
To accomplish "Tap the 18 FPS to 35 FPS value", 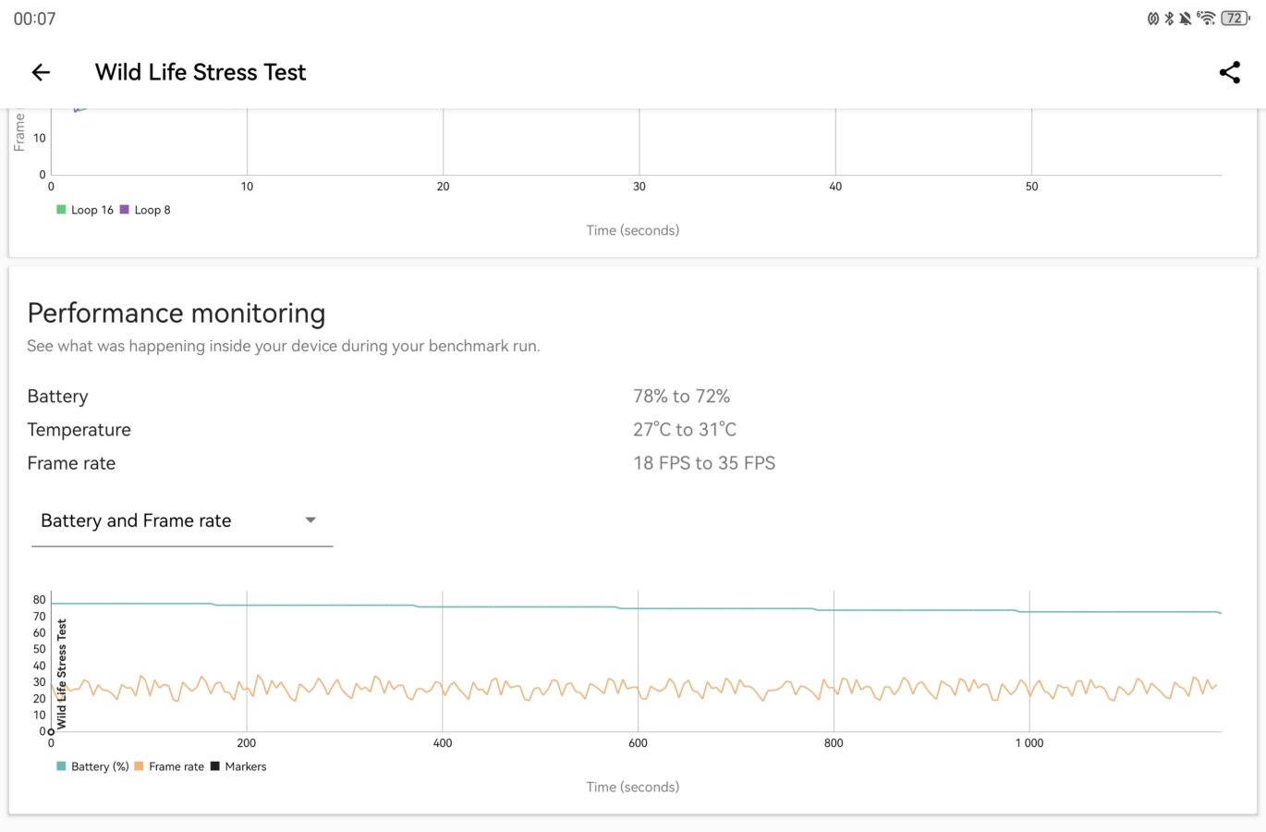I will tap(704, 463).
